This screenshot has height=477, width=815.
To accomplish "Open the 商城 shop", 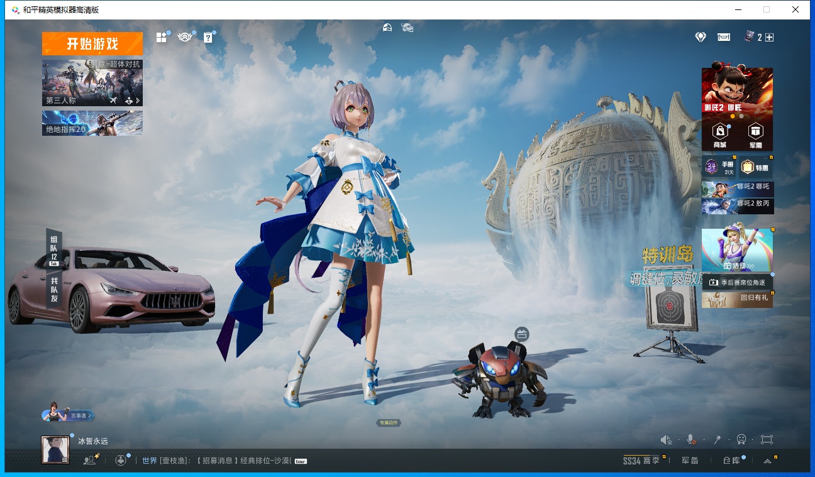I will (719, 136).
